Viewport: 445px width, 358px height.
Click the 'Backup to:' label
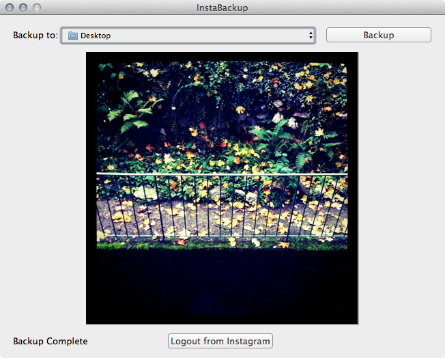(x=35, y=36)
